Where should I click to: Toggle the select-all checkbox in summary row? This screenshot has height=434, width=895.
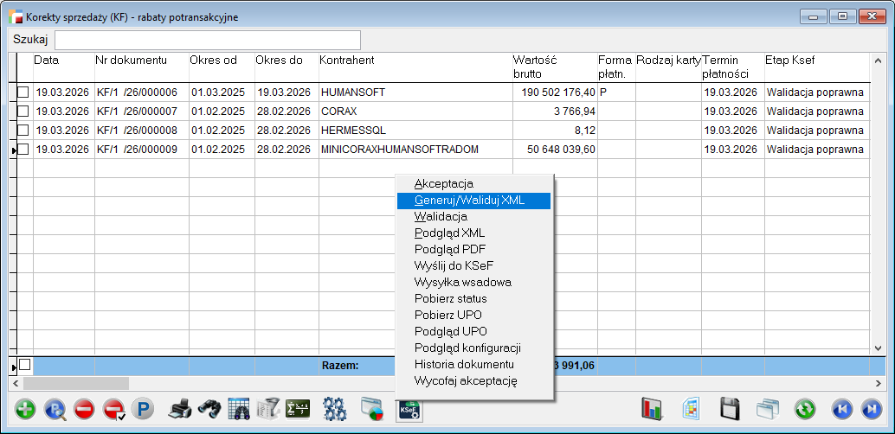pyautogui.click(x=24, y=366)
